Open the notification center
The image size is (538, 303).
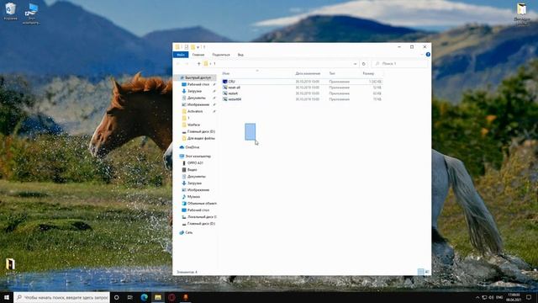point(529,297)
